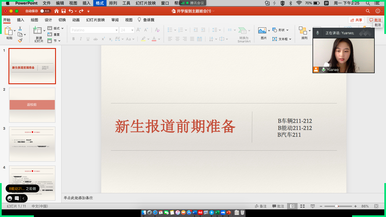Switch to slide sorter grid view
This screenshot has height=217, width=386.
[x=302, y=206]
